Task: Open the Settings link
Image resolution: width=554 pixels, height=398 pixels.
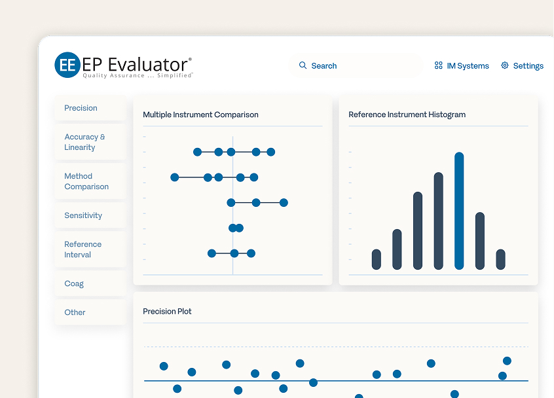Action: click(528, 65)
